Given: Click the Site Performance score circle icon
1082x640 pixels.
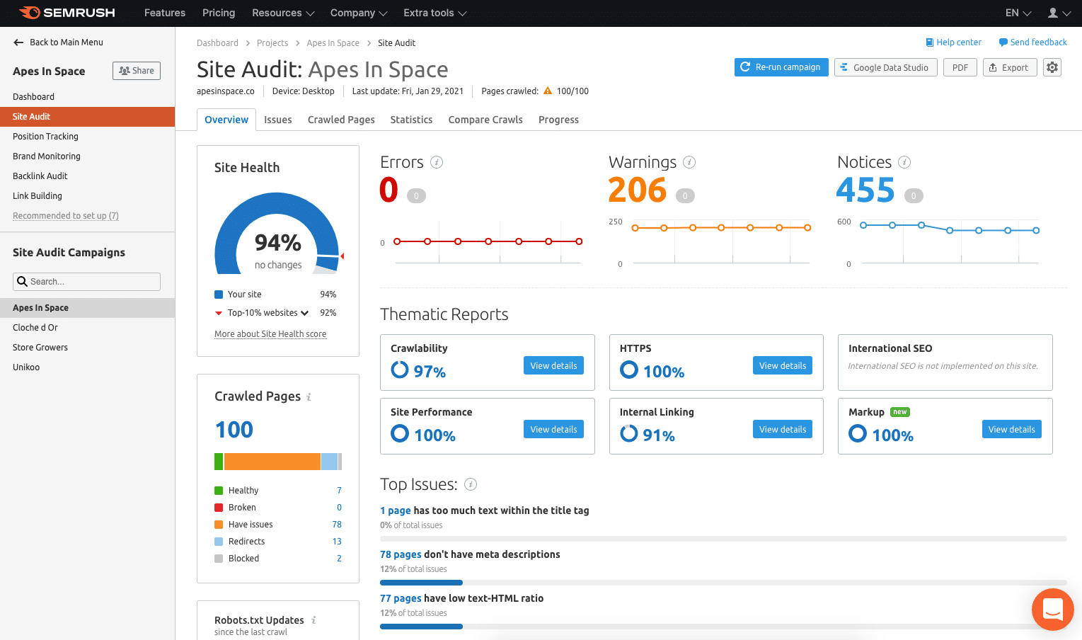Looking at the screenshot, I should (x=400, y=433).
